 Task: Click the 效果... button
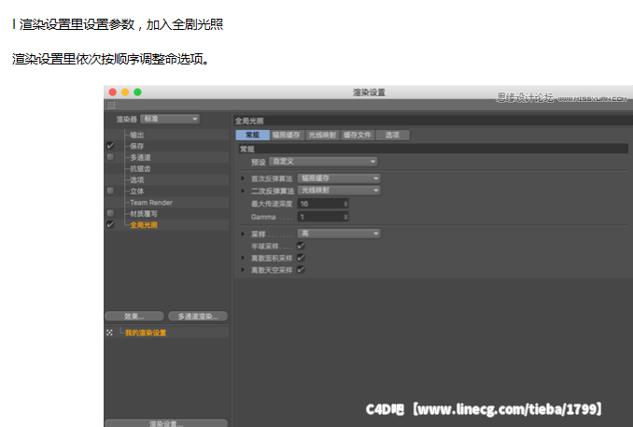[x=134, y=317]
